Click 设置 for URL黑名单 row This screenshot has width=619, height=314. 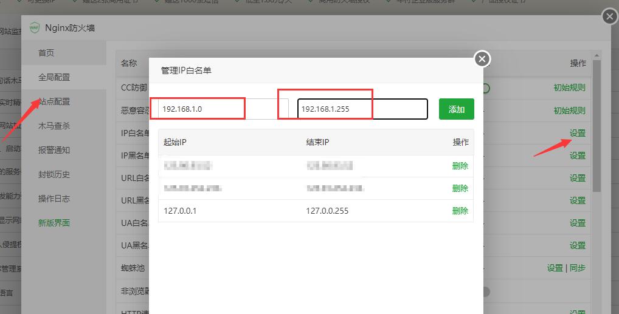tap(578, 200)
